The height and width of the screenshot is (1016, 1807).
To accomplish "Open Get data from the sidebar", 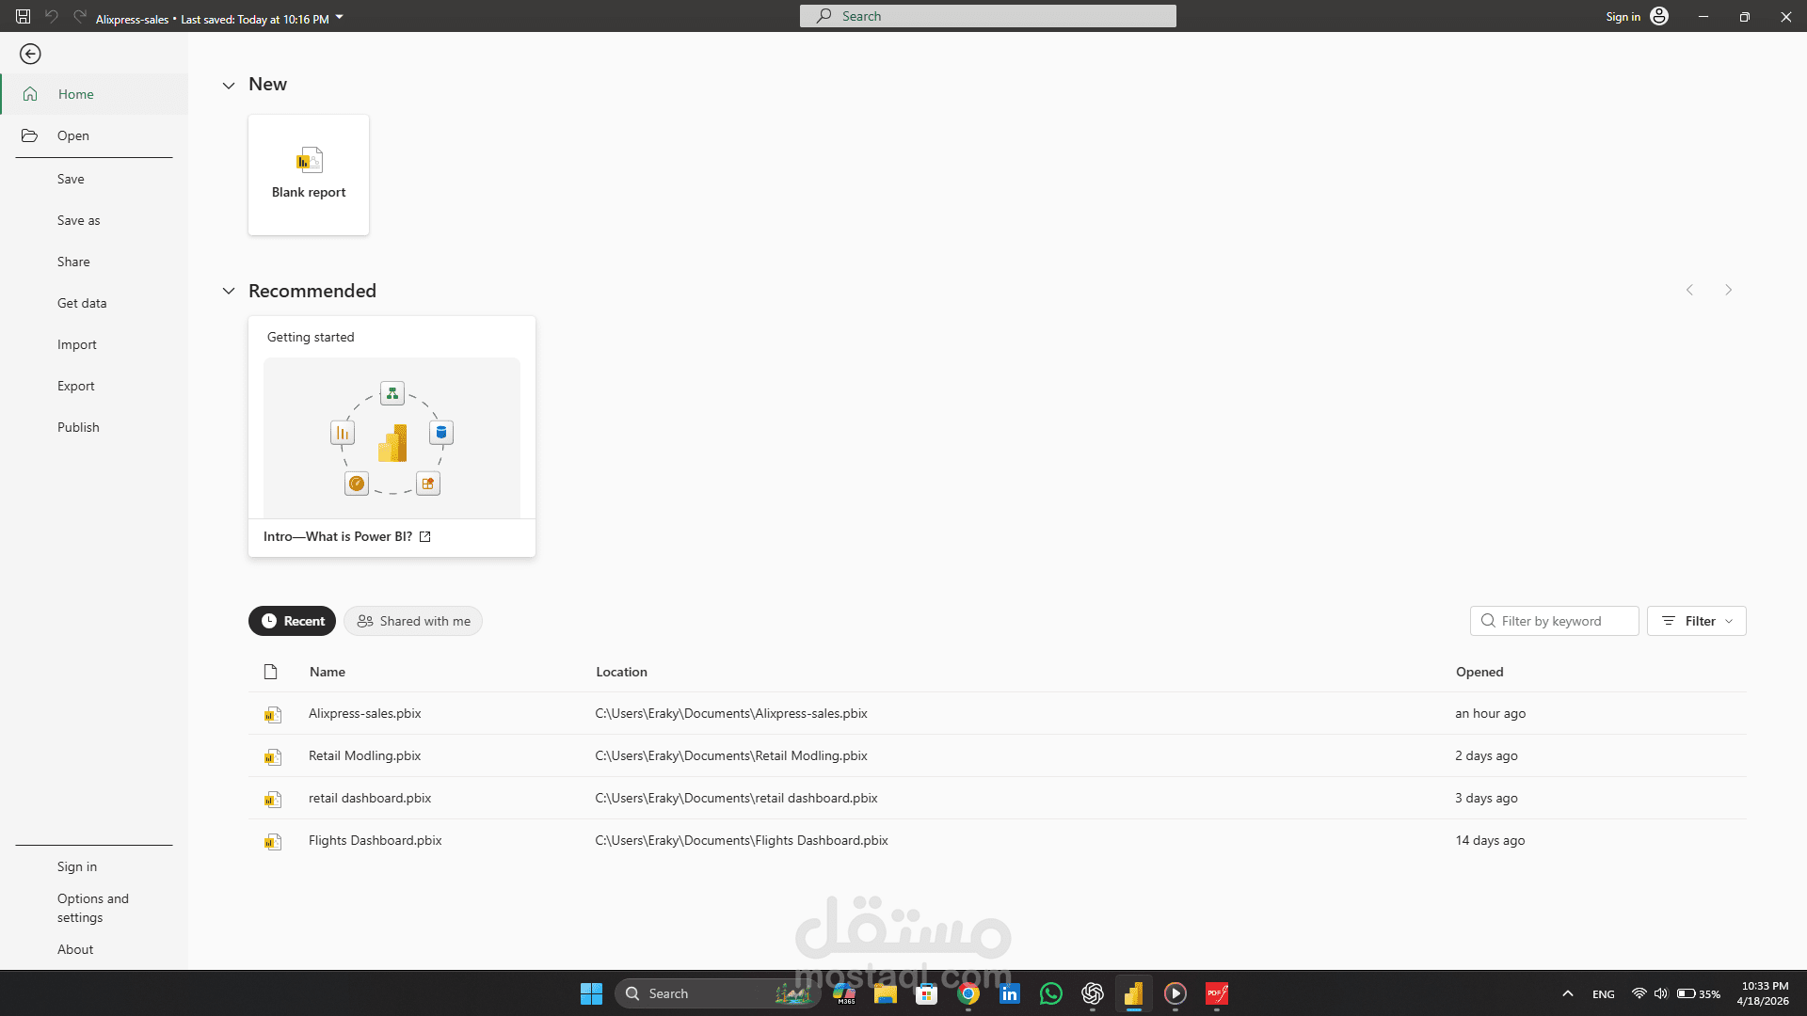I will coord(82,303).
